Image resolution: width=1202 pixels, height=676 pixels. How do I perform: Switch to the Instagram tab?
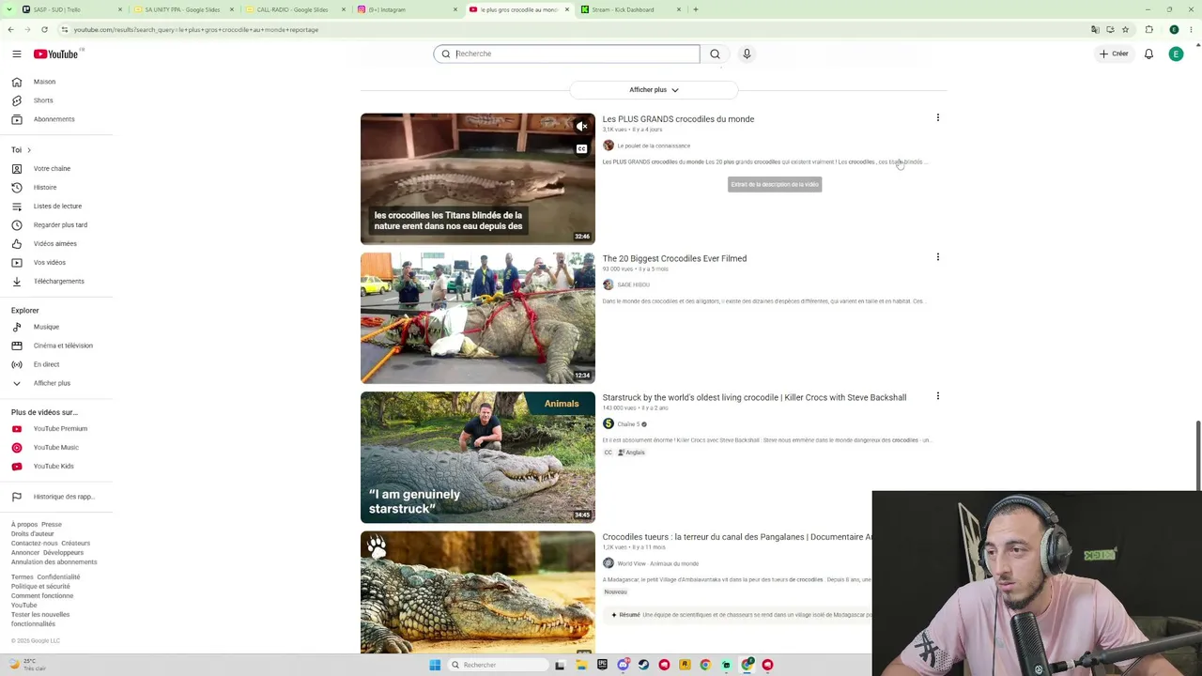(408, 9)
